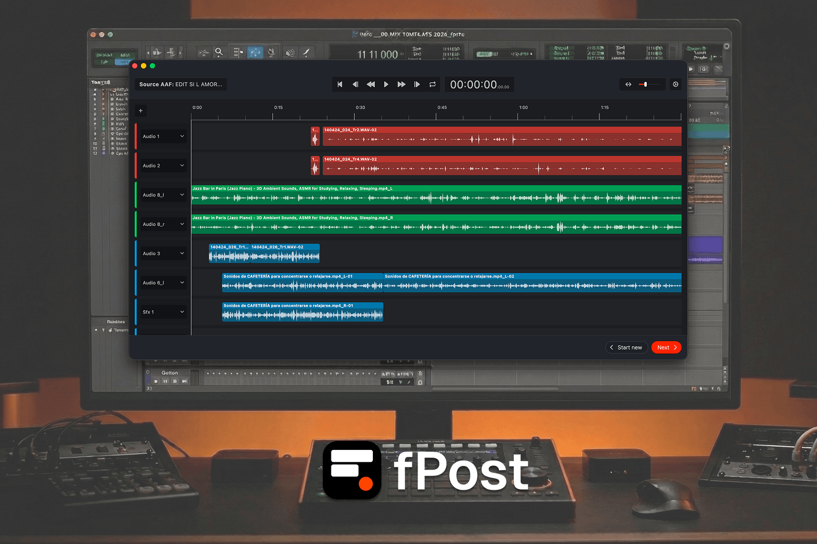Click the 1:00 ruler mark
Viewport: 817px width, 544px height.
[523, 107]
